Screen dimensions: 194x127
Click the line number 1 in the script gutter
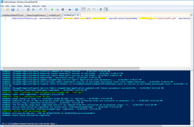[5, 19]
